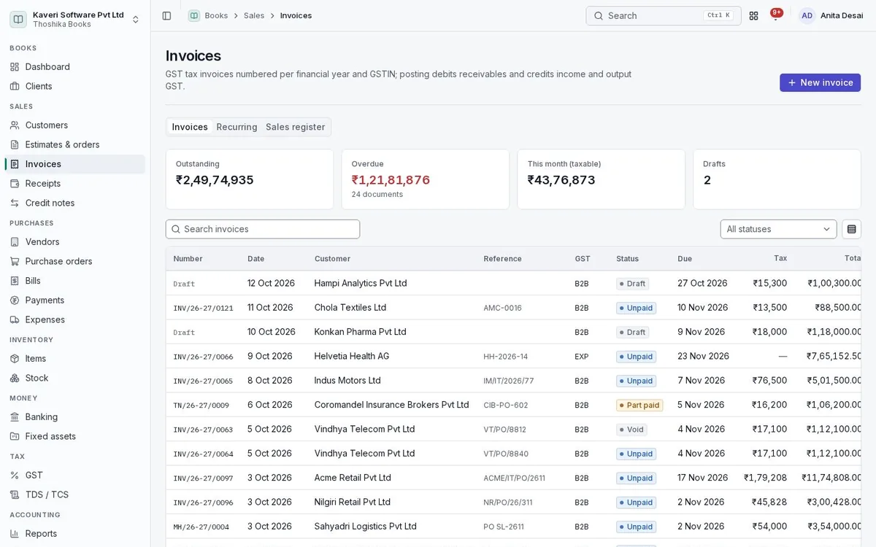This screenshot has height=547, width=876.
Task: Select the Bills sidebar icon
Action: [15, 281]
